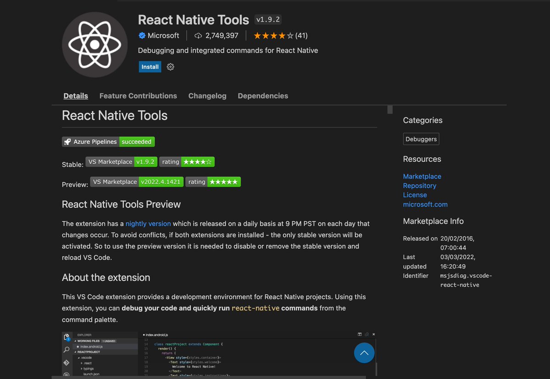
Task: Click the React Native Tools atom logo
Action: tap(94, 44)
